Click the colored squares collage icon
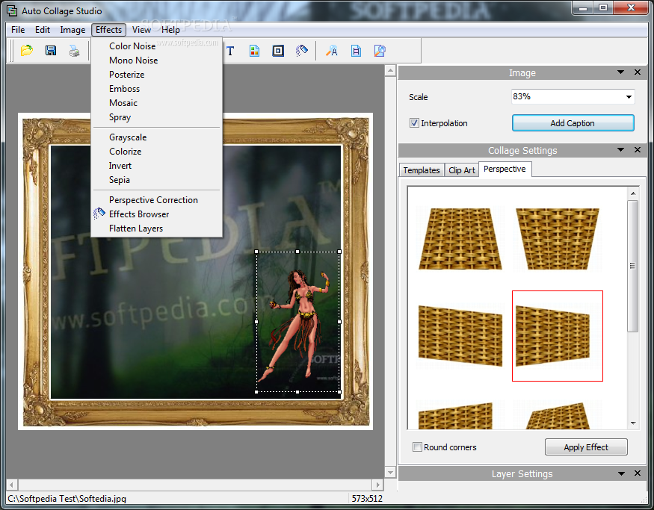 pyautogui.click(x=254, y=51)
